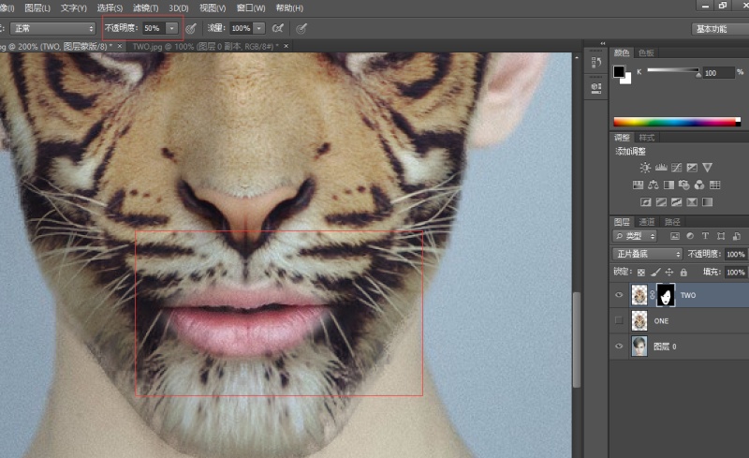
Task: Open the 选择(S) menu
Action: [x=110, y=8]
